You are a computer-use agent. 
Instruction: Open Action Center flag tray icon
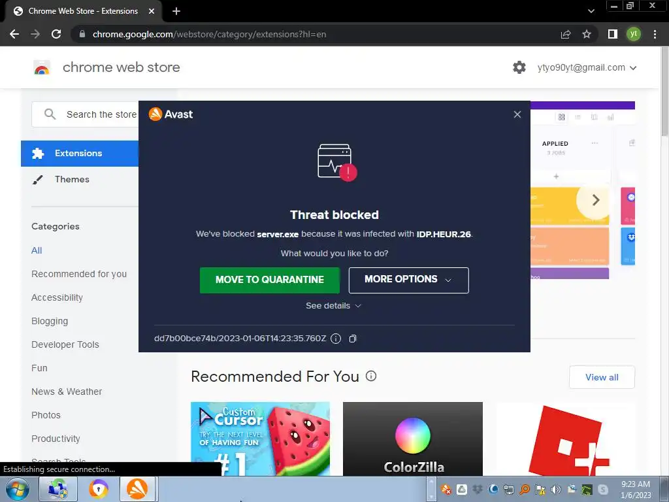coord(540,490)
